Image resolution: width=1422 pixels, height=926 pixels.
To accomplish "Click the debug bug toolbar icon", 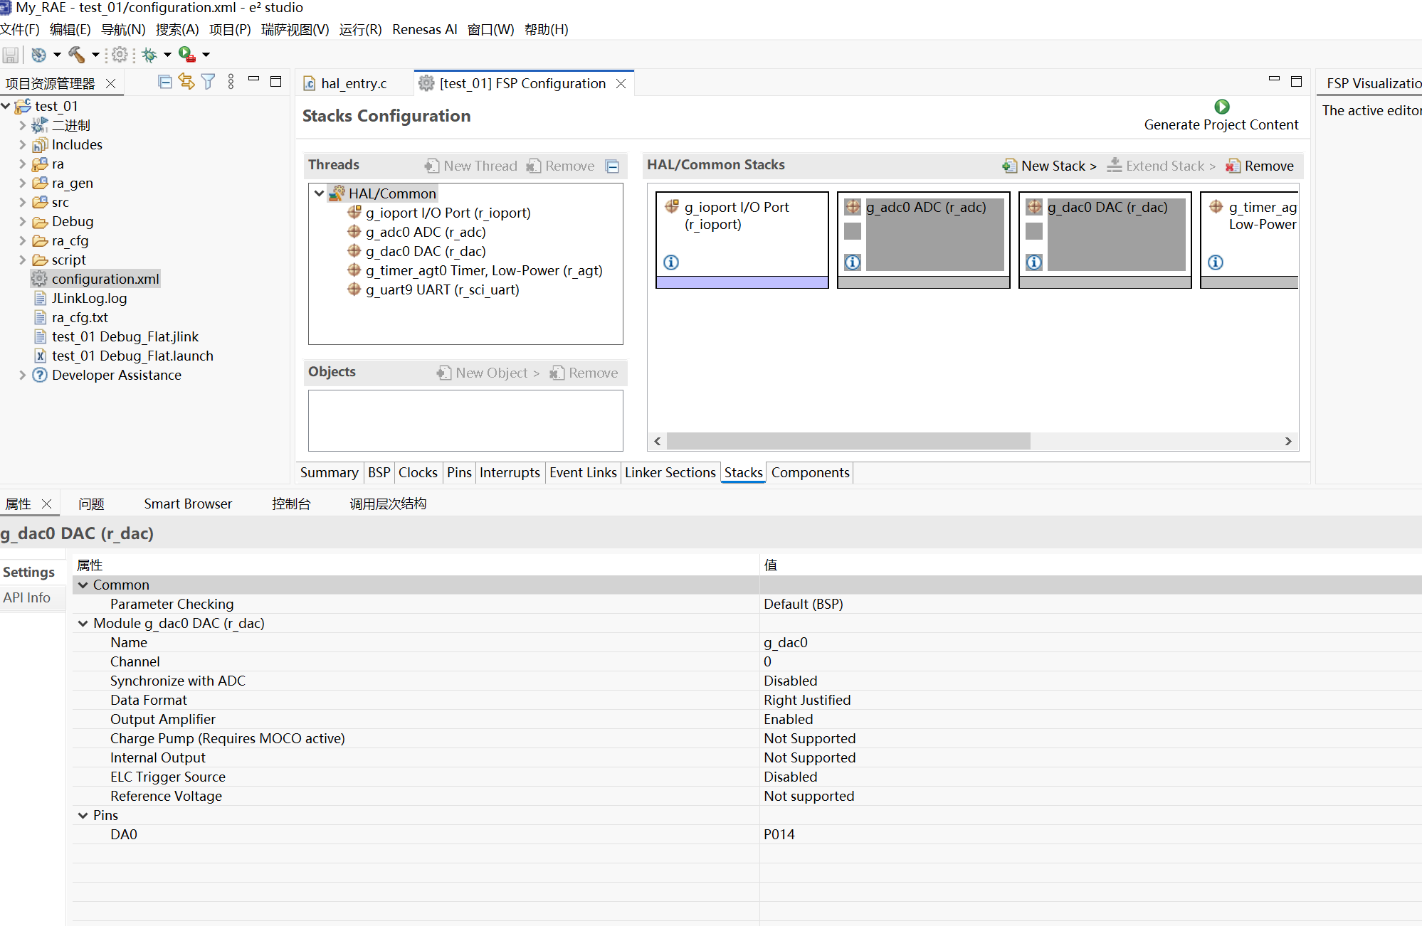I will (149, 55).
